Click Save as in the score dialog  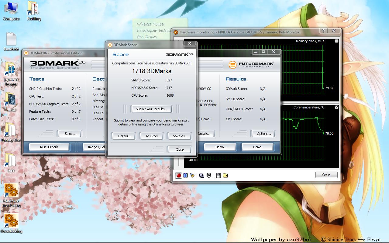[x=180, y=136]
